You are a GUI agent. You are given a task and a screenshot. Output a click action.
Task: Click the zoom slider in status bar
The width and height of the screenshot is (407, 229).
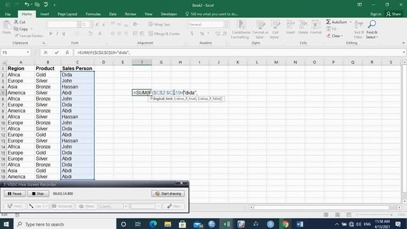[375, 215]
